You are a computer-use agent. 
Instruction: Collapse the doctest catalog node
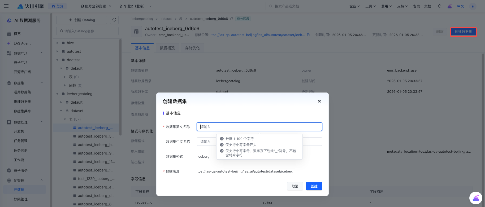coord(57,60)
